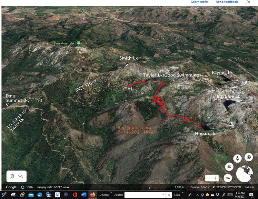
Task: Click the Send feedback link
Action: pyautogui.click(x=227, y=2)
